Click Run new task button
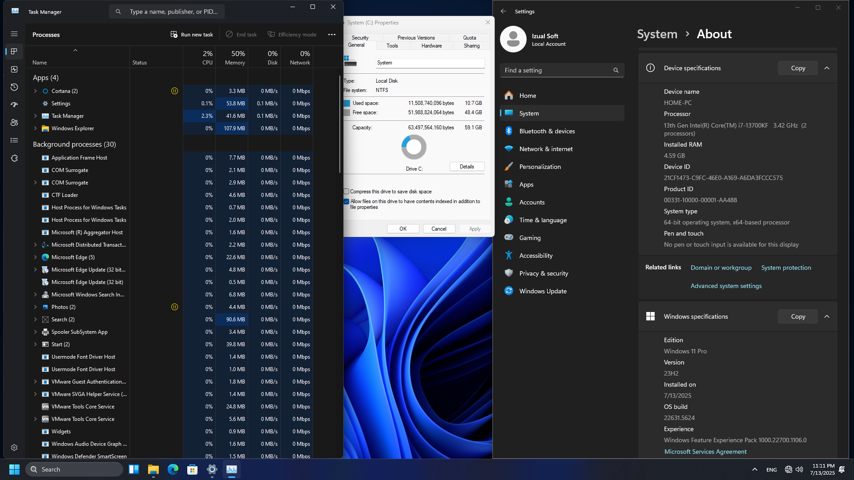 [192, 35]
